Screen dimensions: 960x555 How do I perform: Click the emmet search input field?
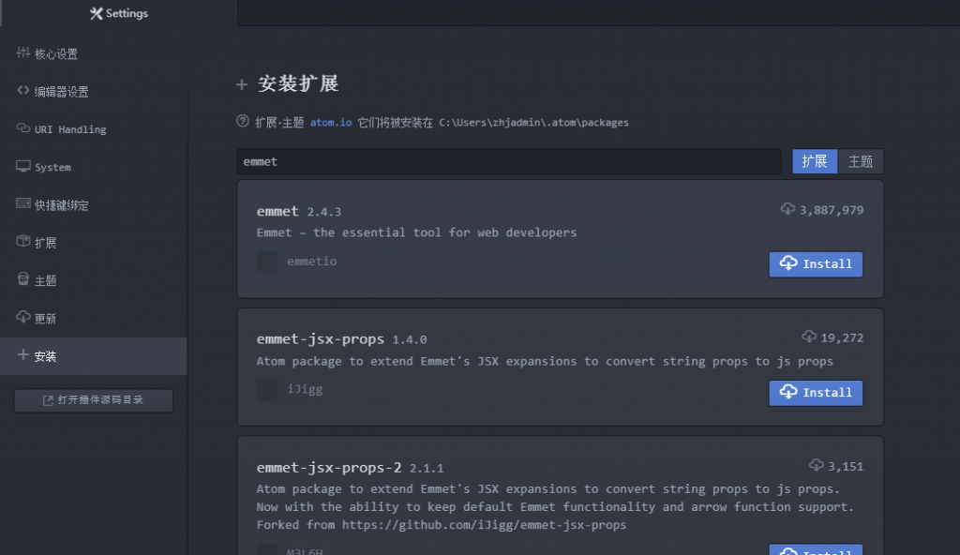pos(509,162)
